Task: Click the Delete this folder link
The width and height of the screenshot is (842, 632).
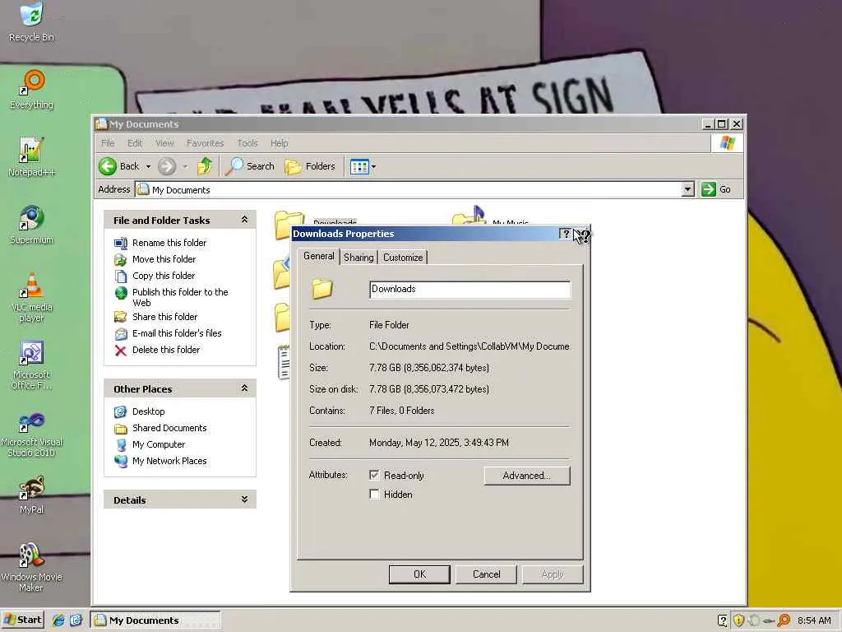Action: click(166, 350)
